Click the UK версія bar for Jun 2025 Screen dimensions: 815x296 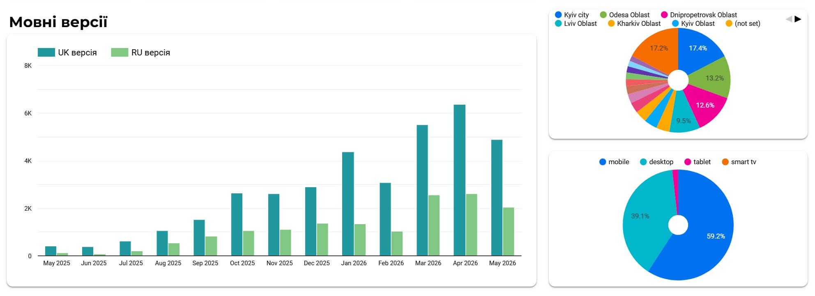tap(87, 251)
